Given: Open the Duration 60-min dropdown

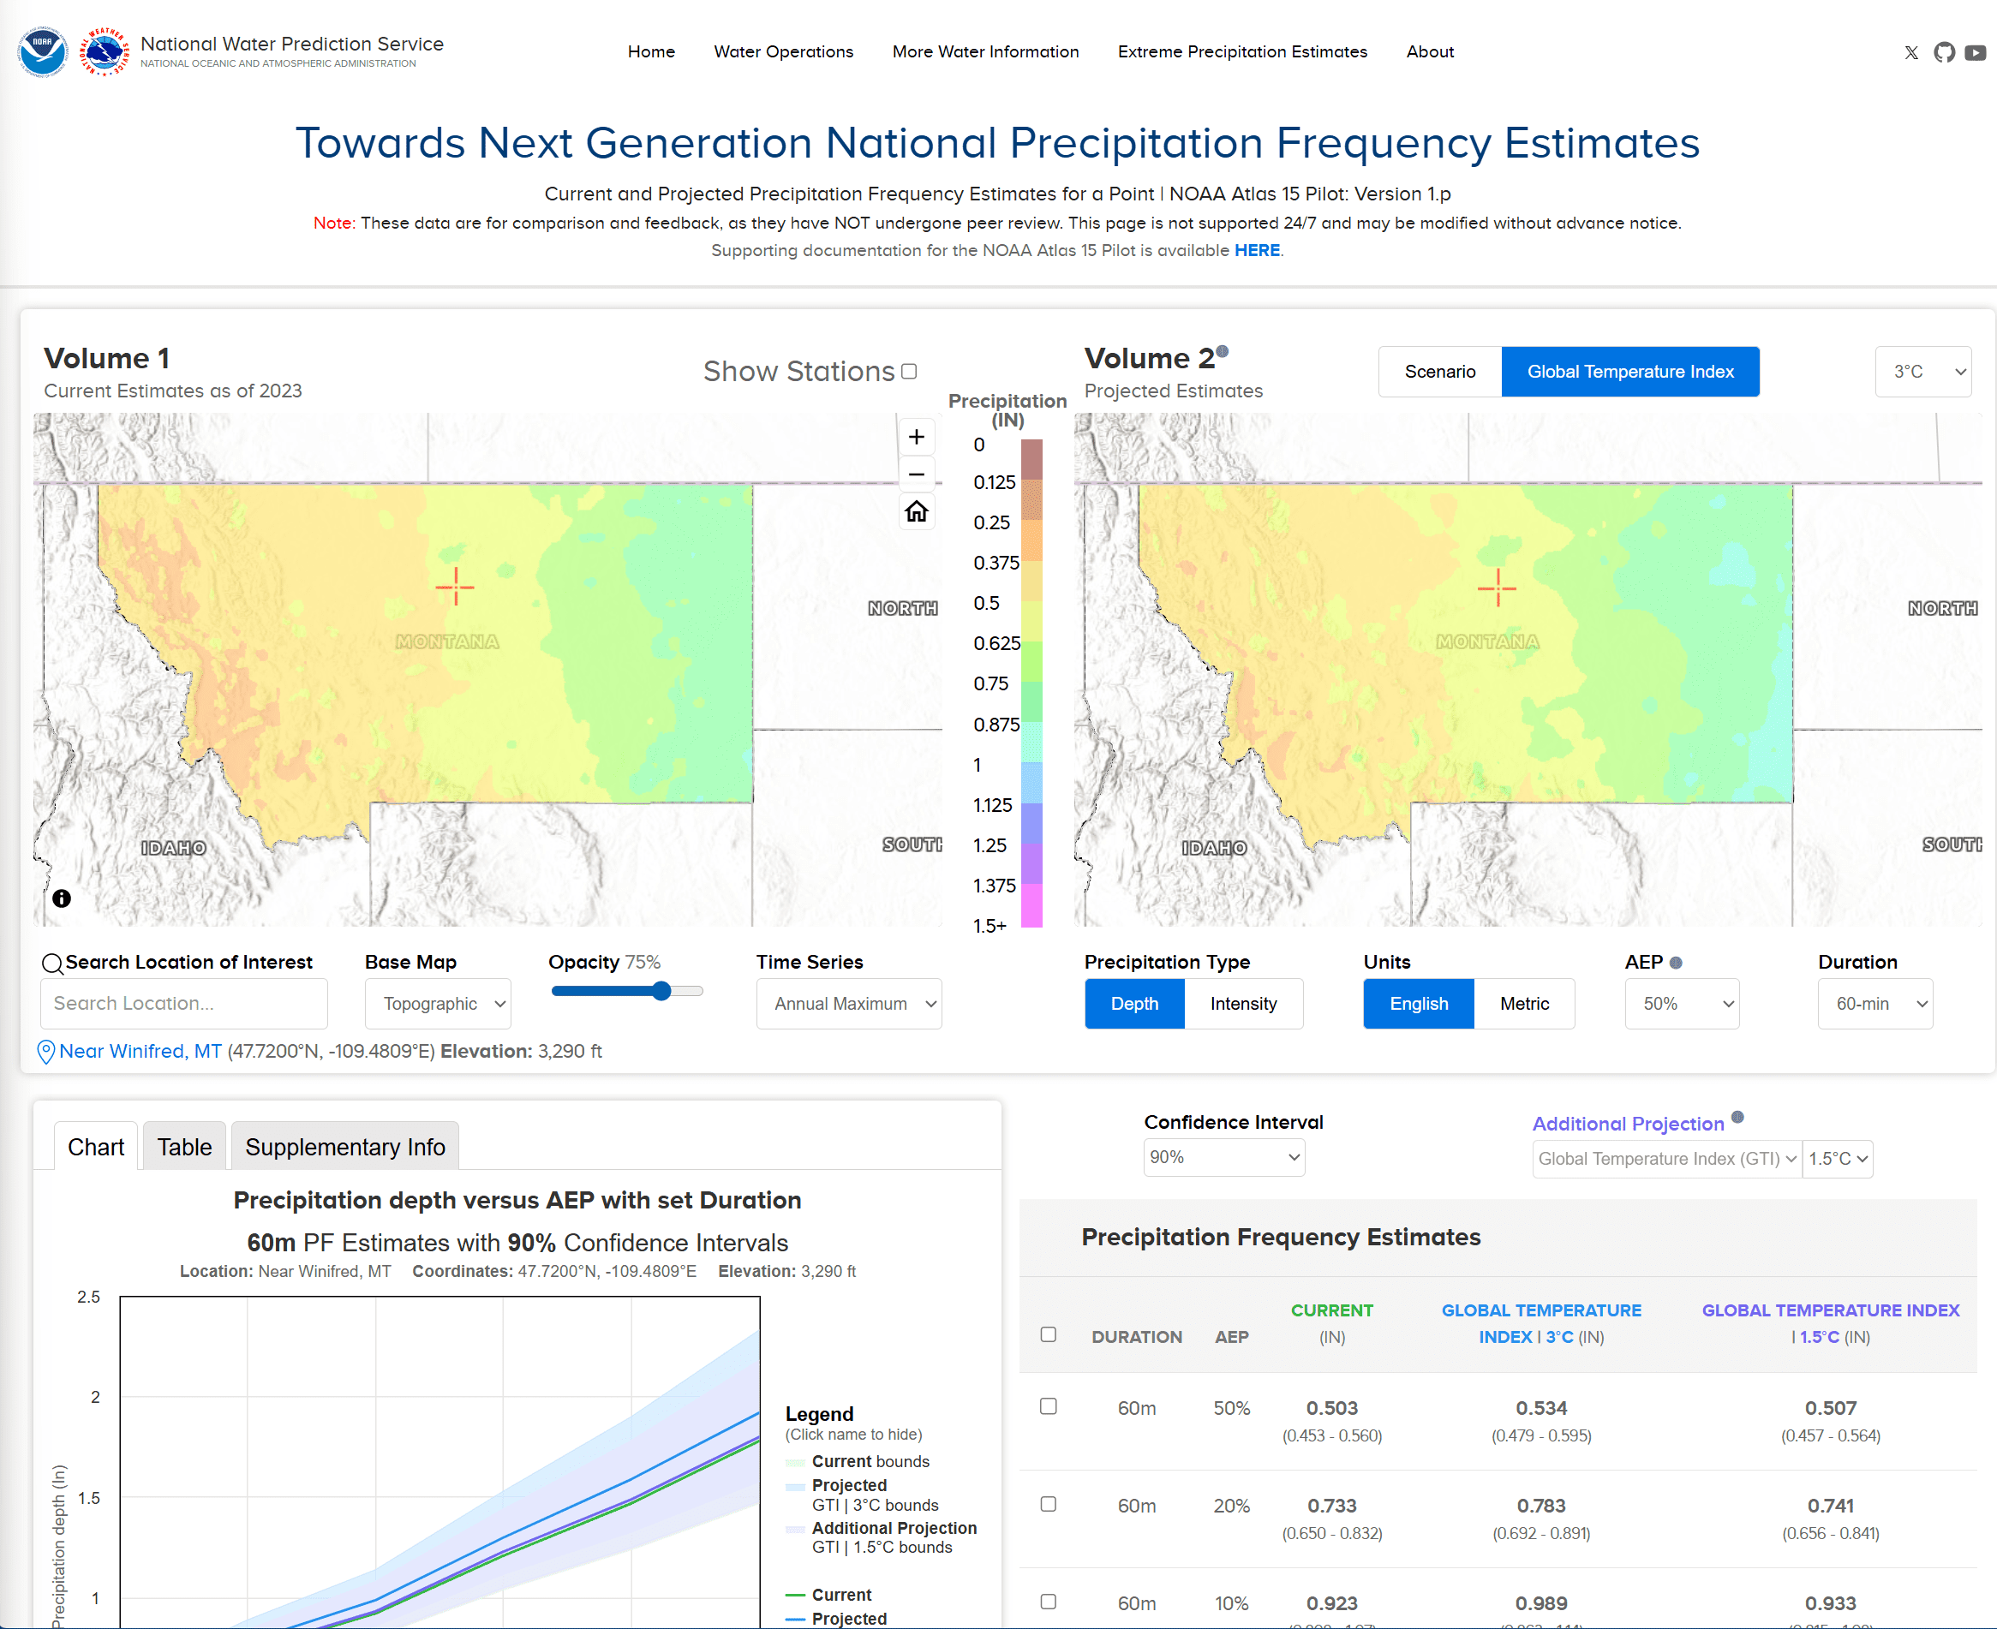Looking at the screenshot, I should 1875,1003.
